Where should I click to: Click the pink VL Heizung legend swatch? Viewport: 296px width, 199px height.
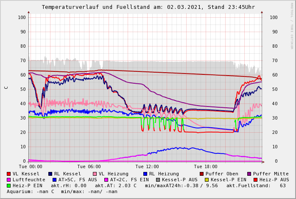click(x=95, y=174)
